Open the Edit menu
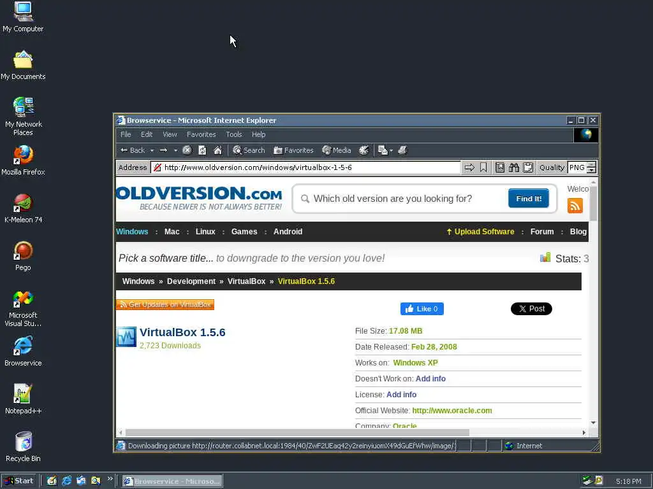This screenshot has height=489, width=653. point(147,134)
